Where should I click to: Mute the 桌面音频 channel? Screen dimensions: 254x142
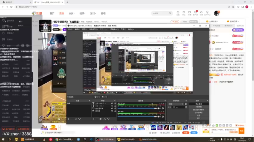click(159, 116)
